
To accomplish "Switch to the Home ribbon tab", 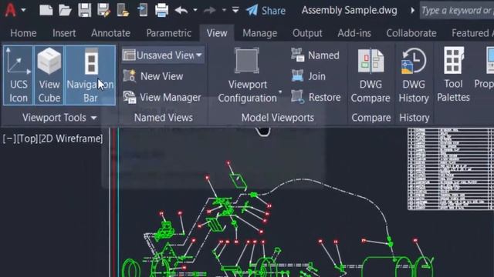I will (x=23, y=33).
